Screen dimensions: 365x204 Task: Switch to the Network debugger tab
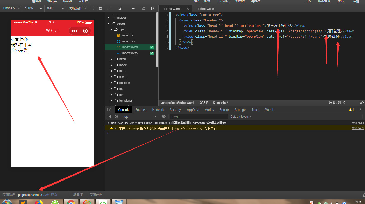pyautogui.click(x=158, y=110)
